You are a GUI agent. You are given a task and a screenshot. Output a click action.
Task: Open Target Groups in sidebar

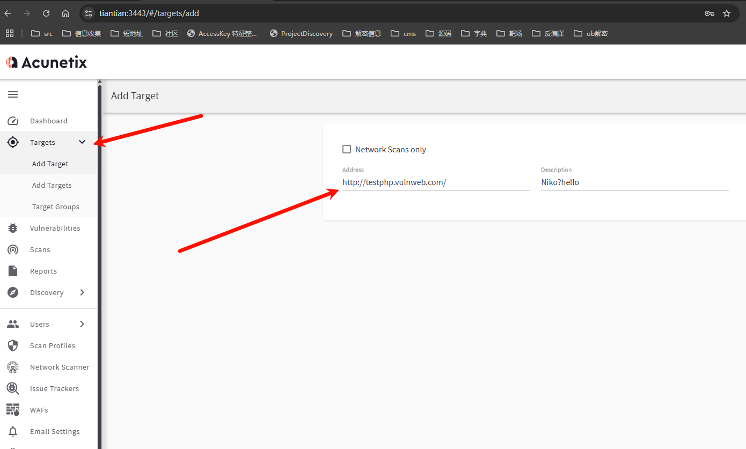point(55,207)
